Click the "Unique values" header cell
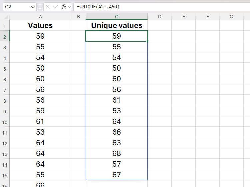 coord(117,26)
